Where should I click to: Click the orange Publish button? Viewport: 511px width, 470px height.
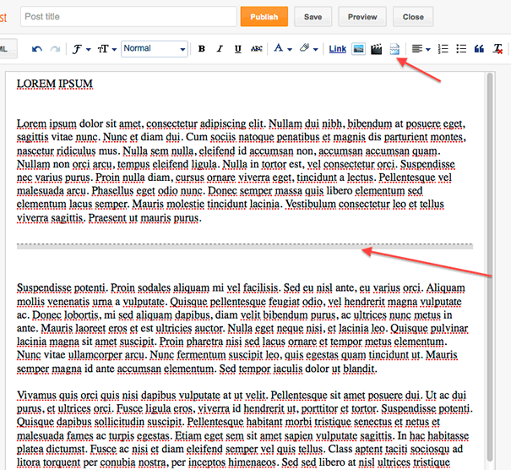(x=264, y=16)
